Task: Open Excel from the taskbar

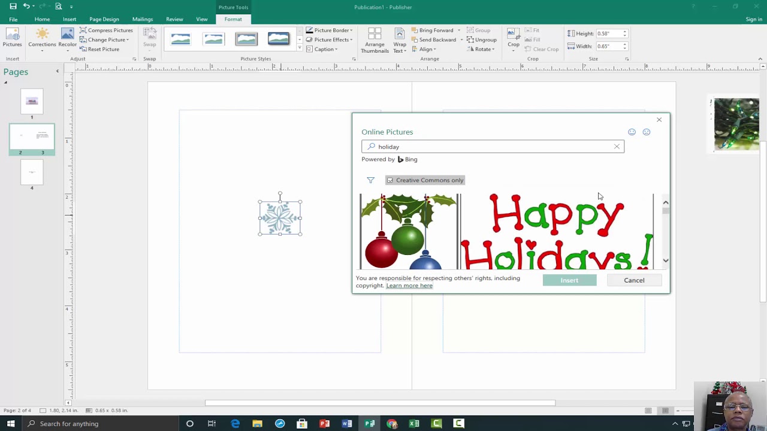Action: 413,424
